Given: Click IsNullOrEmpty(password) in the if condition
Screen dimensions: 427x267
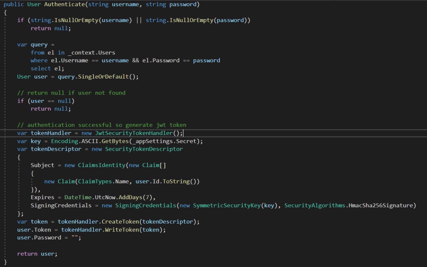Looking at the screenshot, I should coord(208,20).
